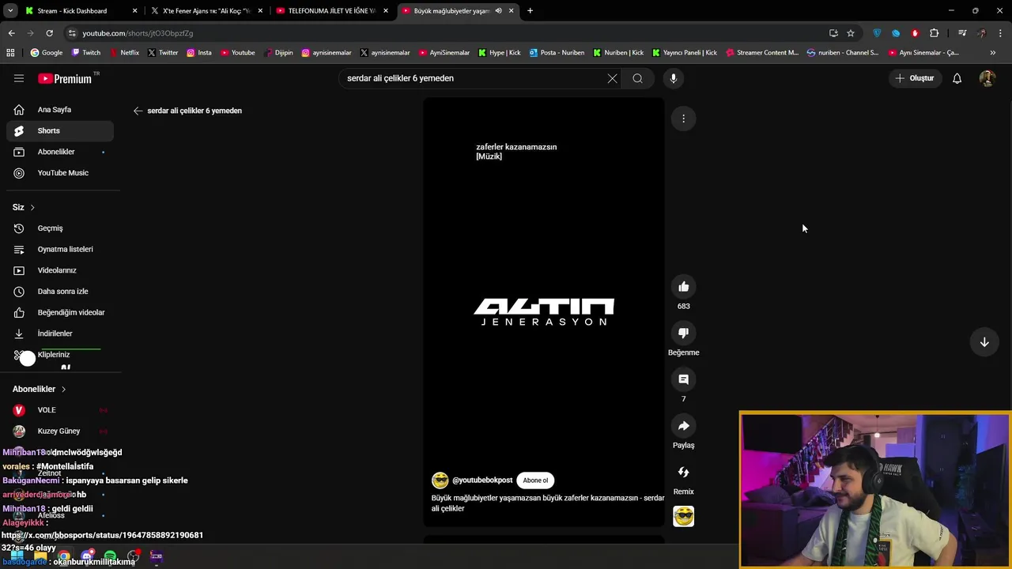Open the VOLE subscription channel
Screen dimensions: 1012x569
pyautogui.click(x=60, y=410)
